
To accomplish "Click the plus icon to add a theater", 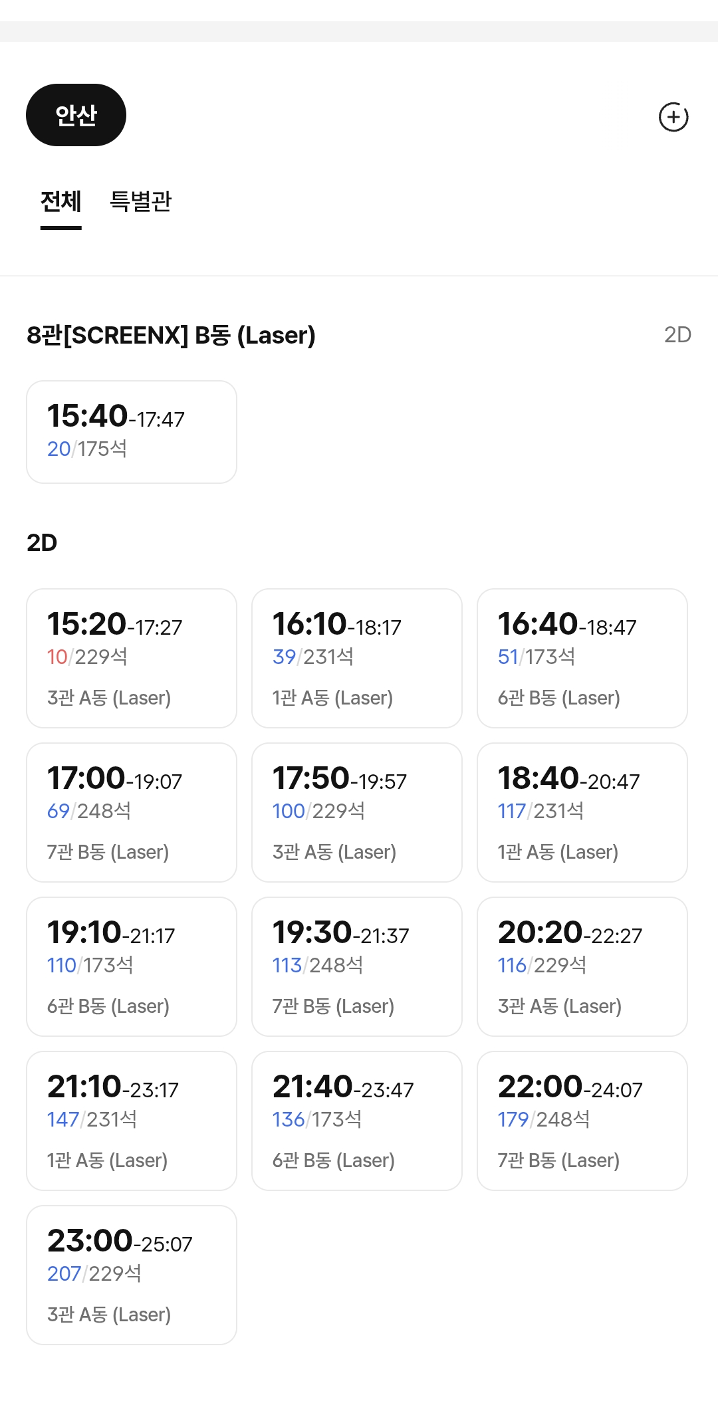I will pos(673,117).
